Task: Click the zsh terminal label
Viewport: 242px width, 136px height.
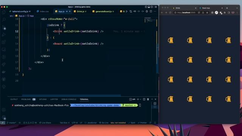Action: pyautogui.click(x=132, y=99)
